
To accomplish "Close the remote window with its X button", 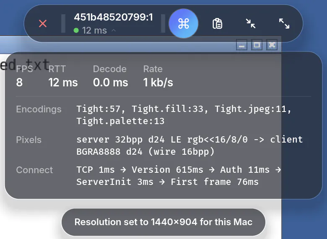I will [272, 45].
